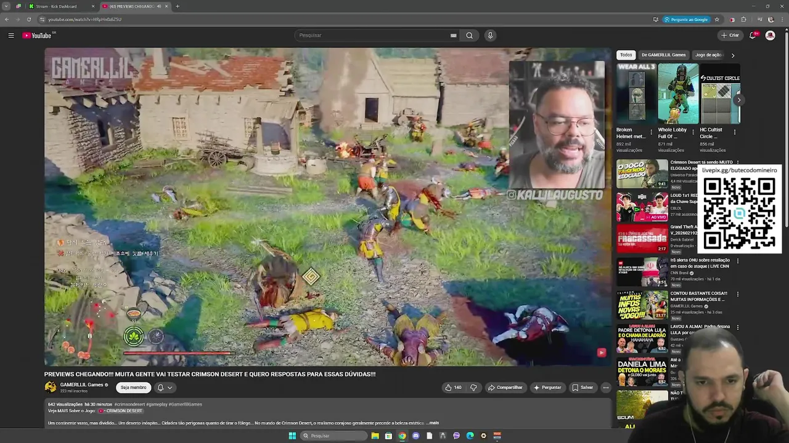Open options menu for Broken Helmet Short
Viewport: 789px width, 443px height.
tap(651, 132)
